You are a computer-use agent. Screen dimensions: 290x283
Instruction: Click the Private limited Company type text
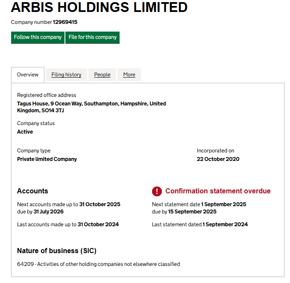tap(47, 159)
